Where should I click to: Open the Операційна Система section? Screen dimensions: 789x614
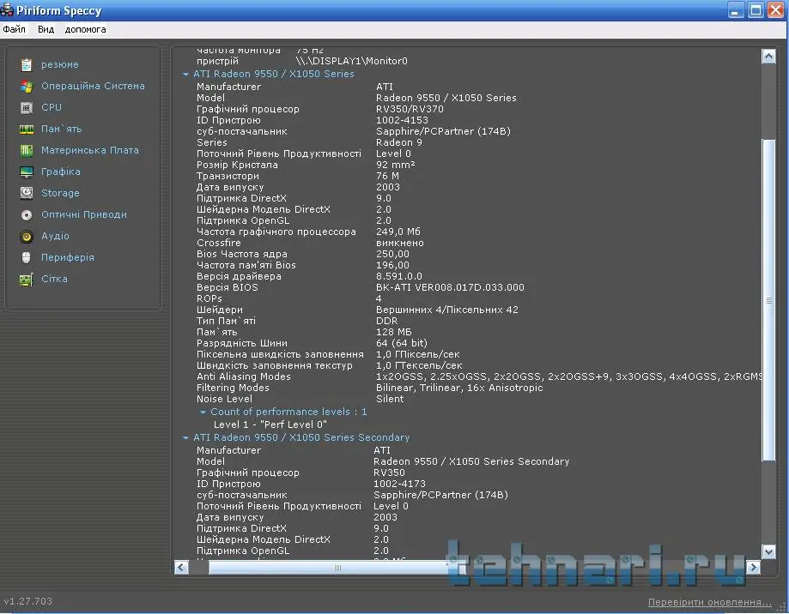(x=93, y=86)
